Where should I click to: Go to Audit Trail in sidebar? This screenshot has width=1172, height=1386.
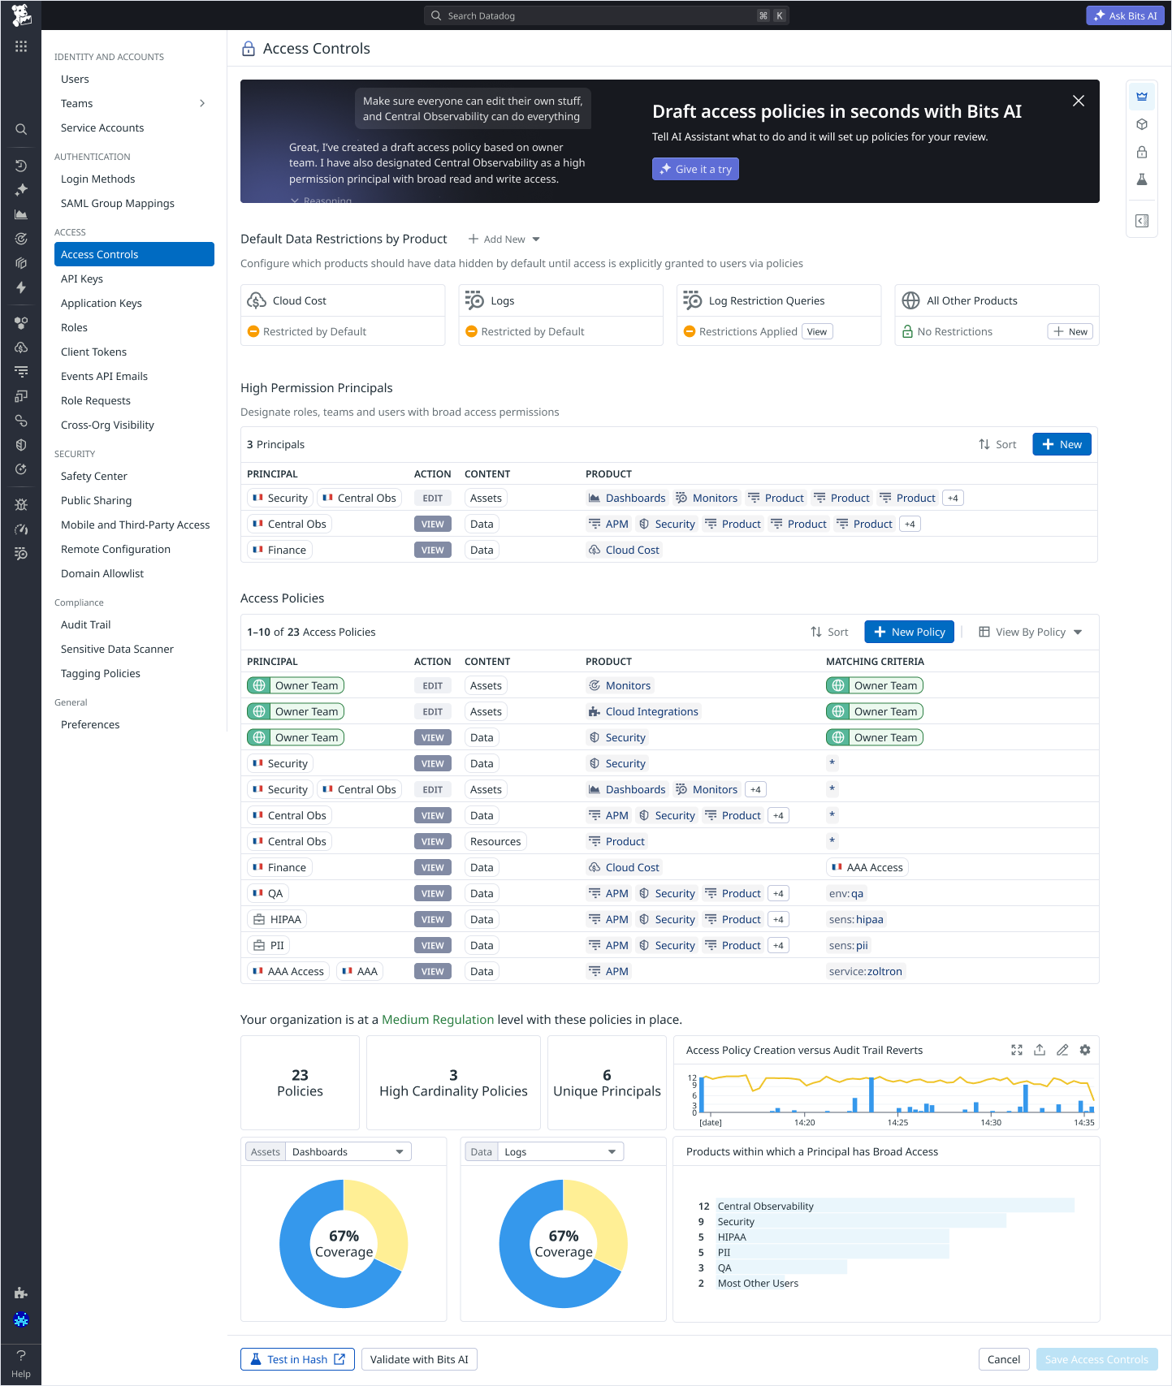pyautogui.click(x=85, y=624)
